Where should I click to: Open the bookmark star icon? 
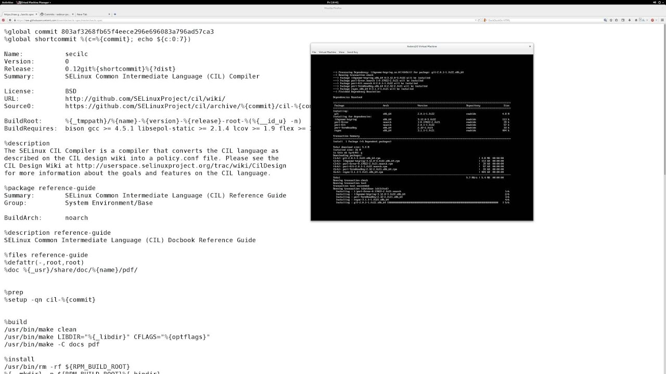click(611, 20)
